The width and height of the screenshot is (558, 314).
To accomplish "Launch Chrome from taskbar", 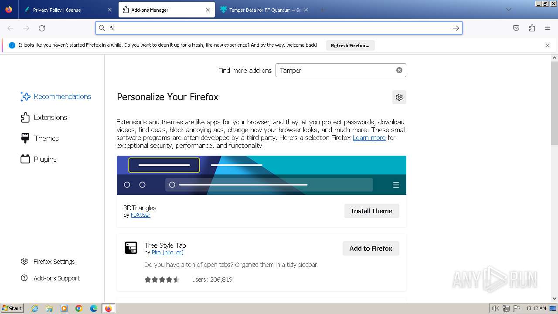I will click(79, 308).
